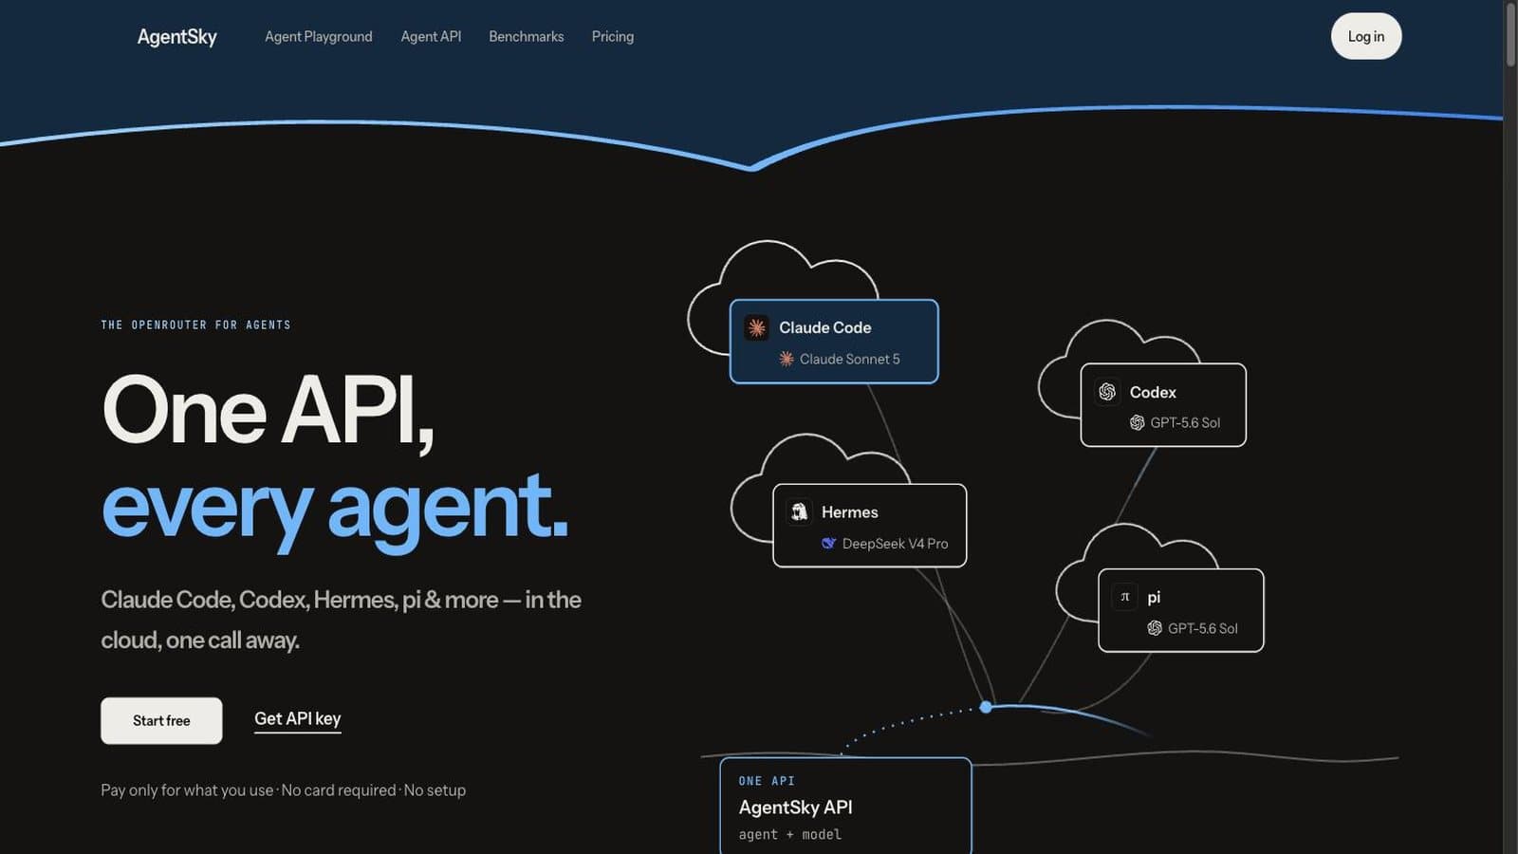
Task: Click 'THE OPENROUTER FOR AGENTS' tagline
Action: click(x=195, y=325)
